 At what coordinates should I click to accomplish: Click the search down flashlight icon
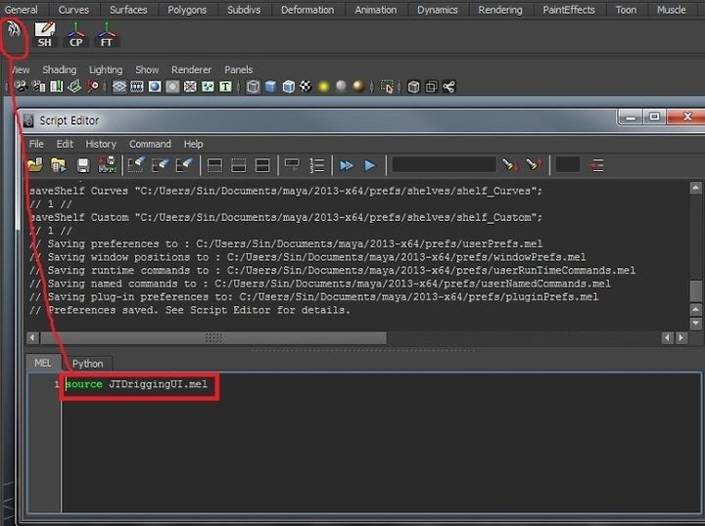(x=510, y=164)
